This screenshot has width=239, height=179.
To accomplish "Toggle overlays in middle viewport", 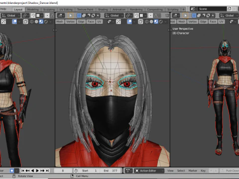I will (129, 22).
